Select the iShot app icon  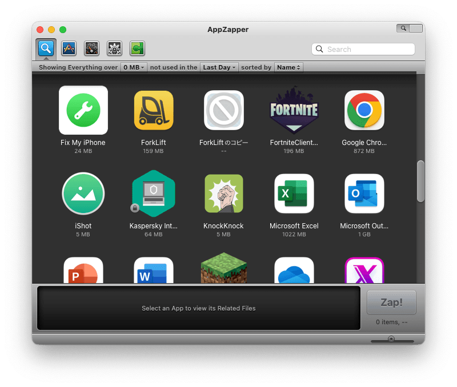pyautogui.click(x=83, y=193)
